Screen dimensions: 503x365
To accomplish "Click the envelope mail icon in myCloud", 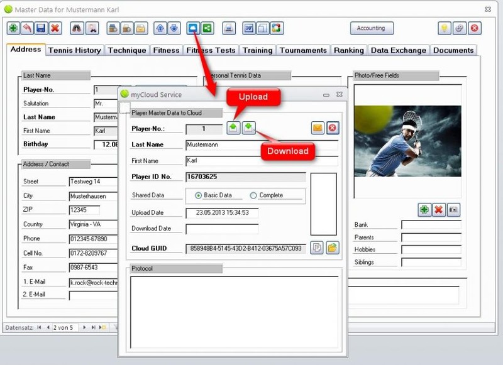I will (318, 128).
